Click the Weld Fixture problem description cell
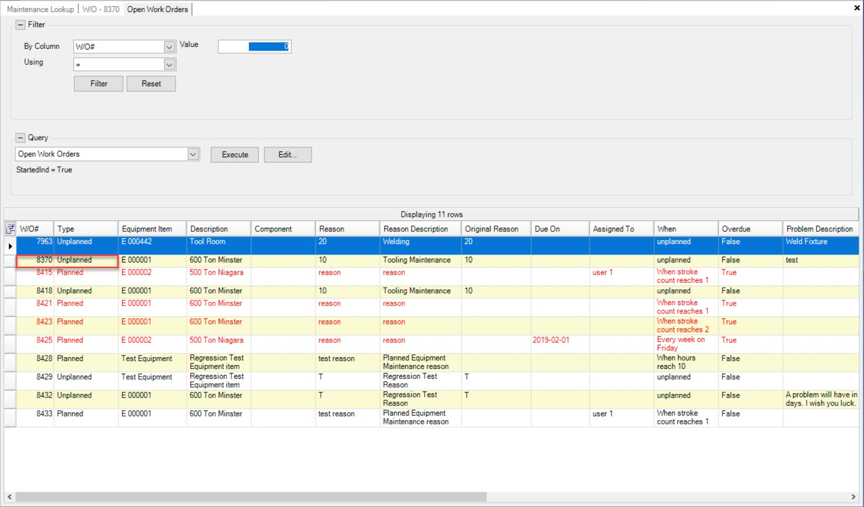The width and height of the screenshot is (864, 507). [x=820, y=245]
